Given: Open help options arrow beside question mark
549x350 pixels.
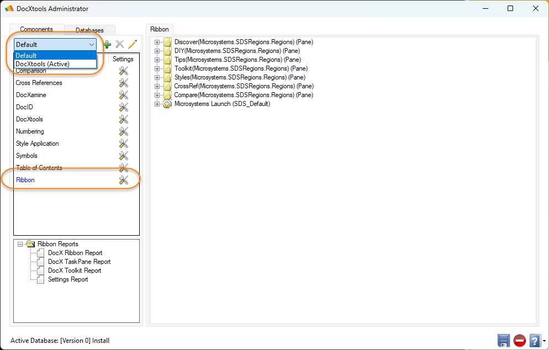Looking at the screenshot, I should [544, 341].
